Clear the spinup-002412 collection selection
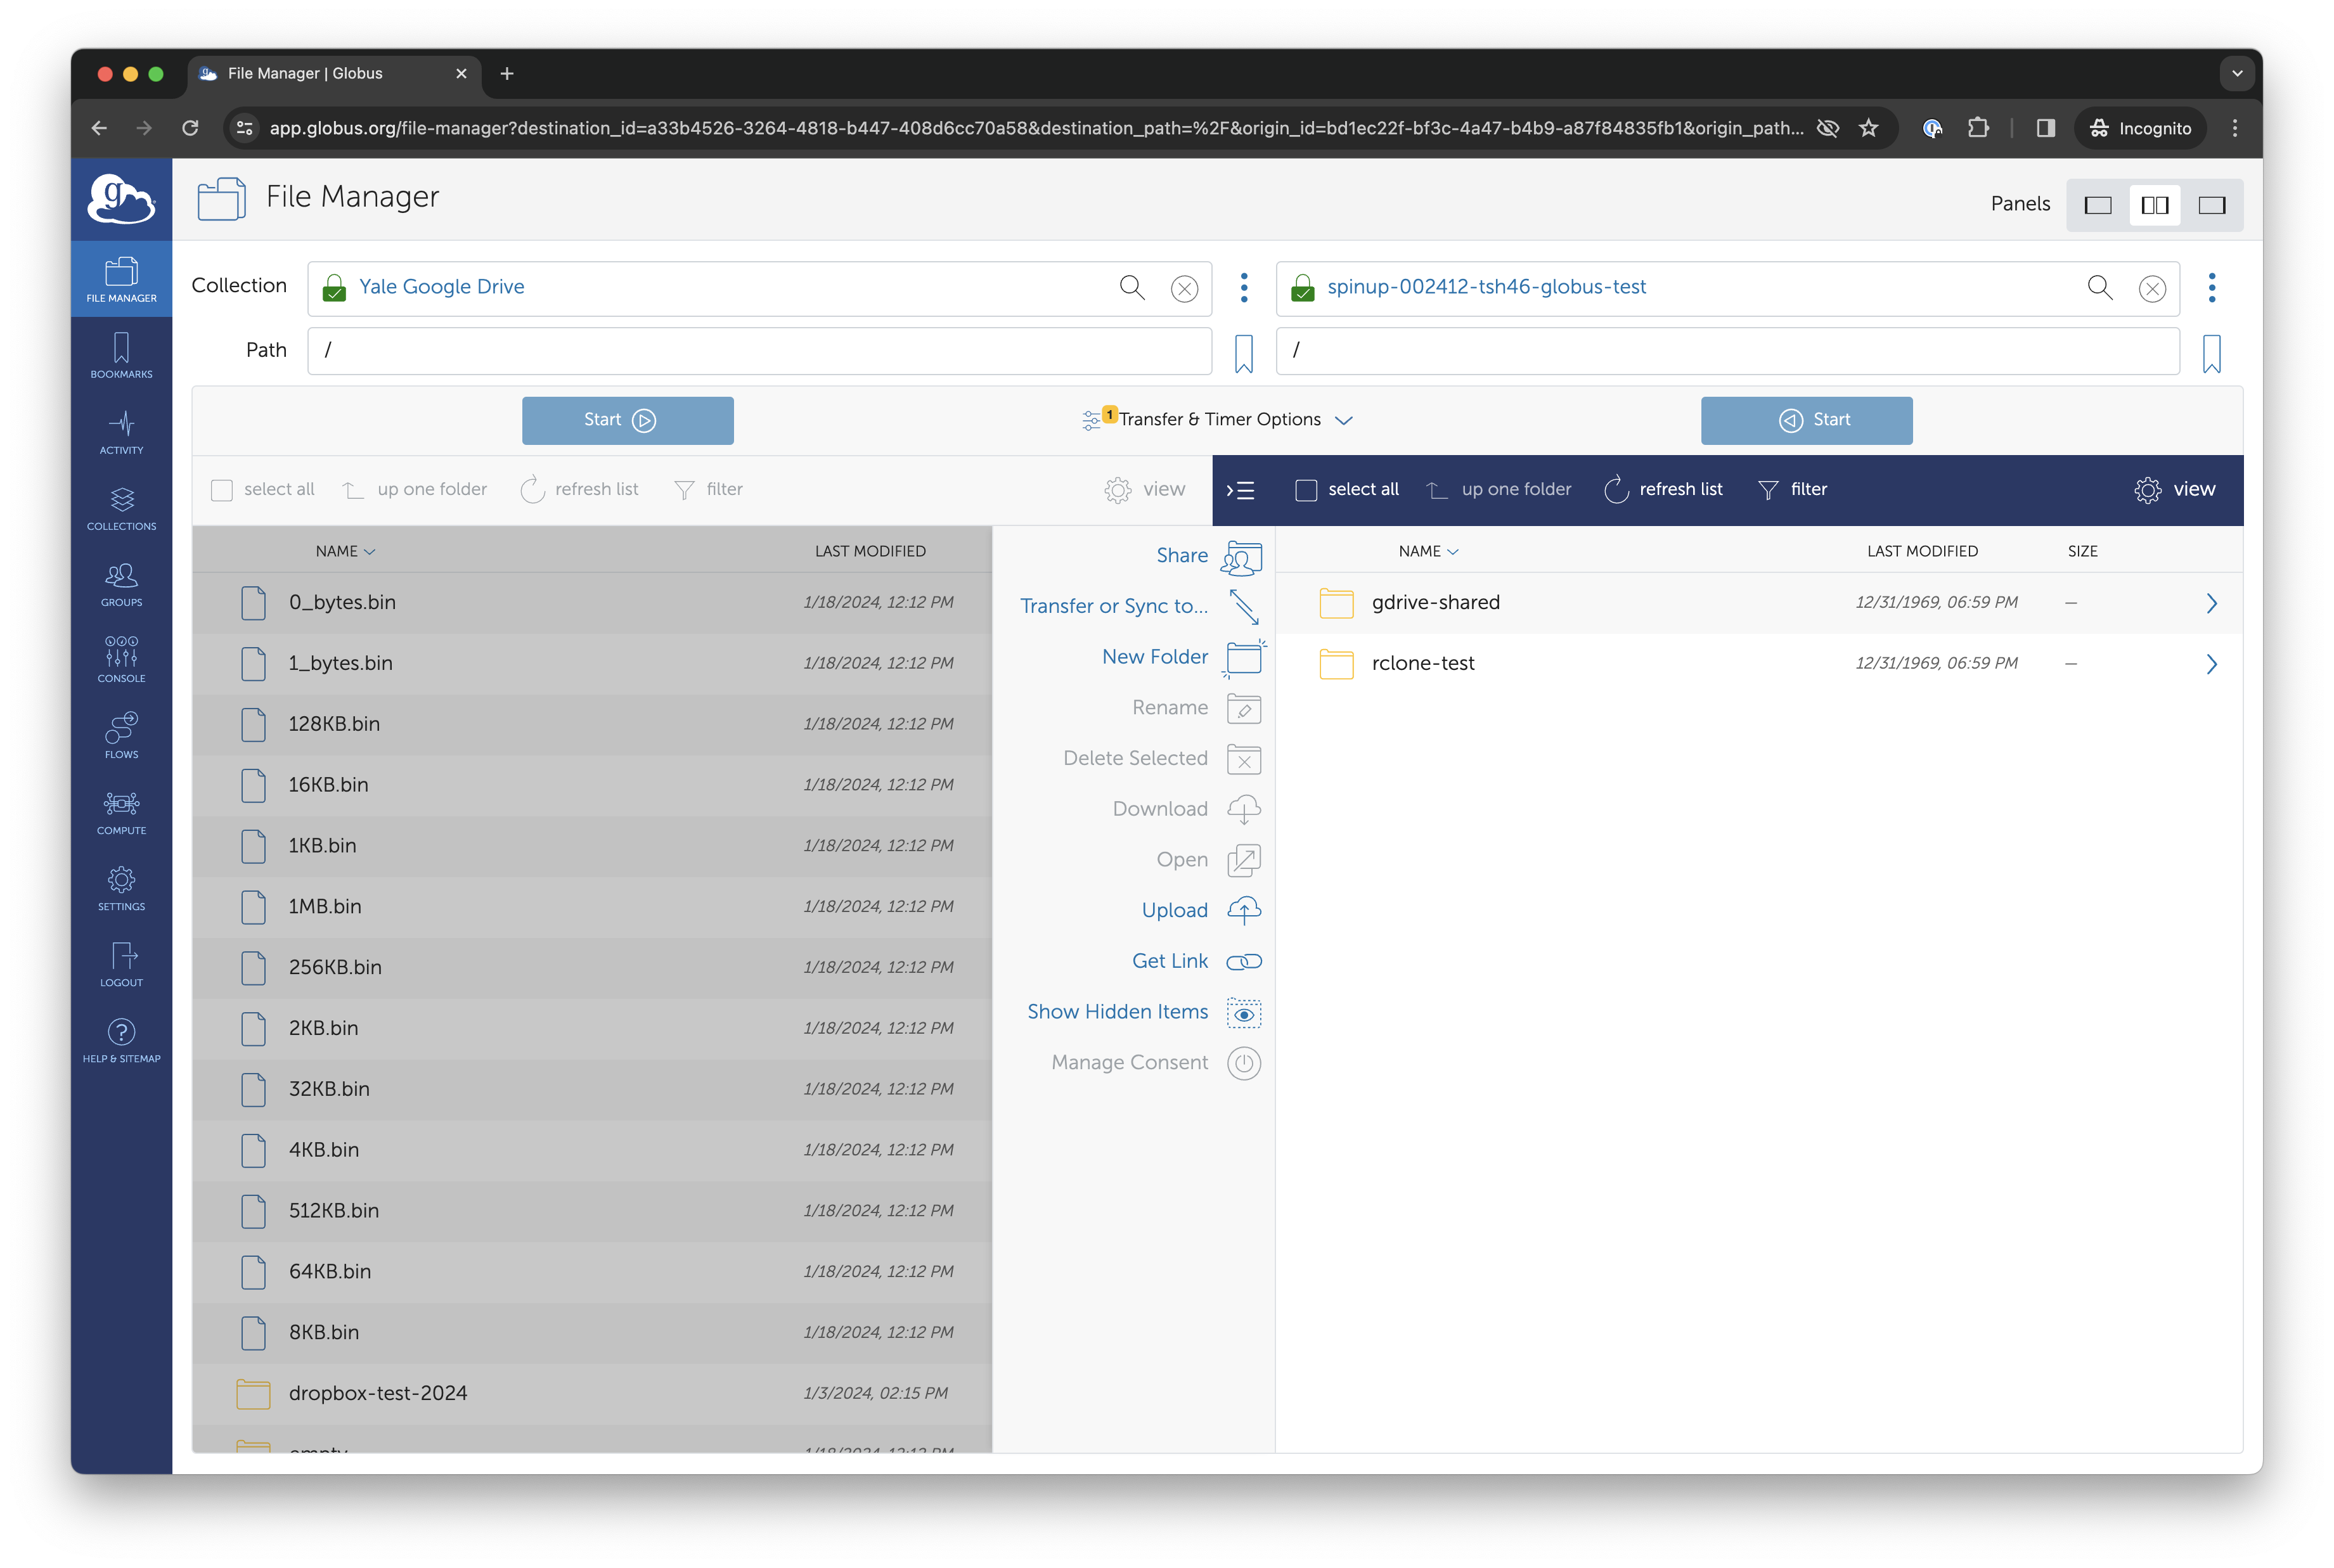The width and height of the screenshot is (2334, 1568). (x=2152, y=289)
